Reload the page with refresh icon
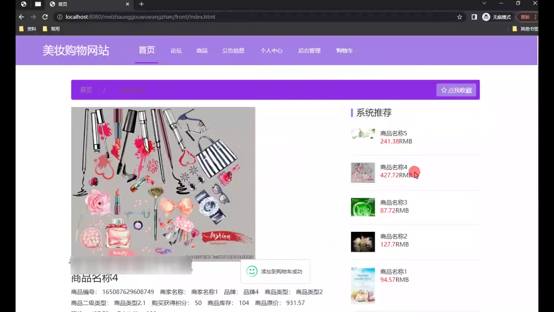554x312 pixels. tap(45, 17)
